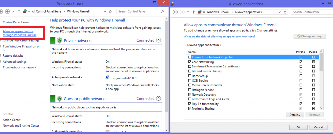Toggle Connect to a Network Projector checkbox
333x134 pixels.
coord(190,57)
